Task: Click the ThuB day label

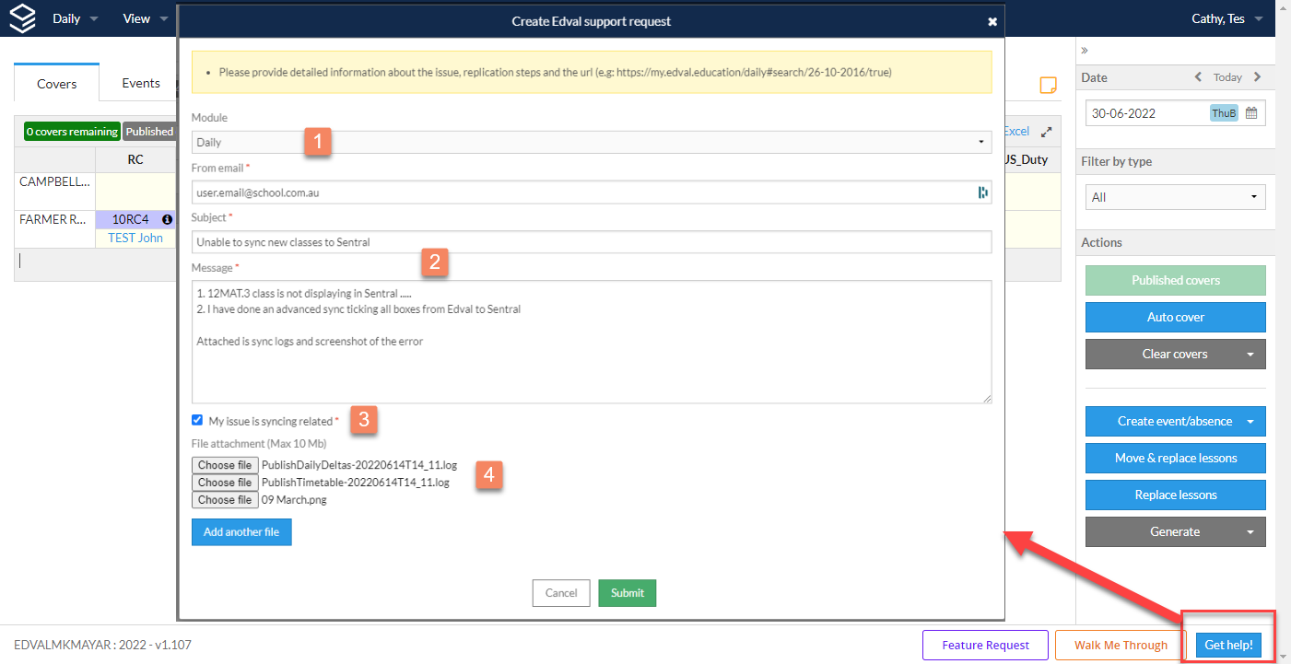Action: (1224, 113)
